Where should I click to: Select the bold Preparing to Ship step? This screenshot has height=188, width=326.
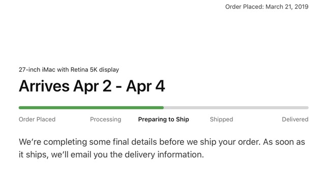[163, 119]
